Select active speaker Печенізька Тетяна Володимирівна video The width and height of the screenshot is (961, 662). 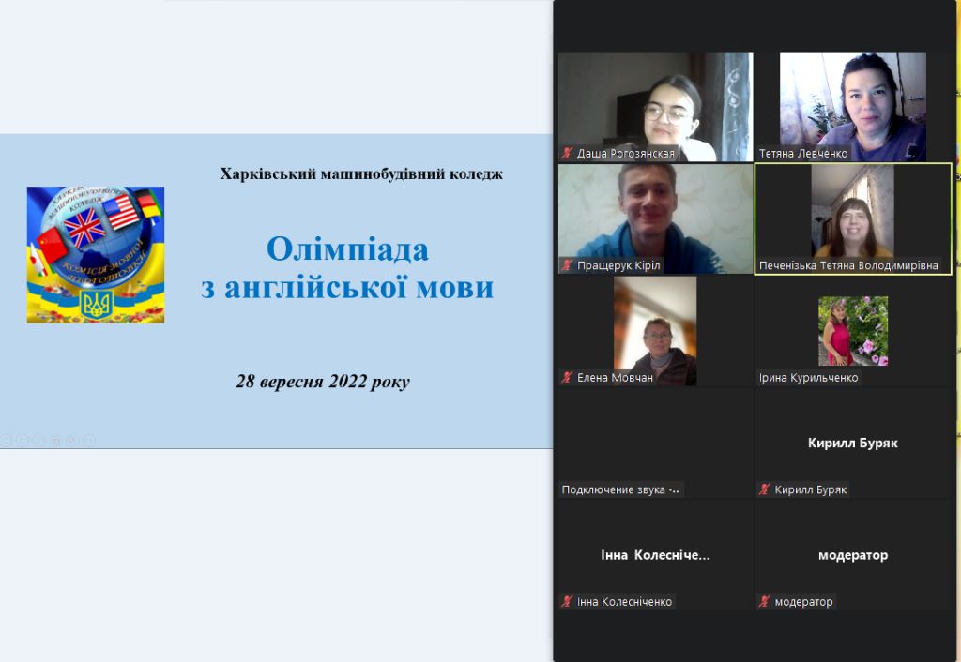[x=852, y=218]
